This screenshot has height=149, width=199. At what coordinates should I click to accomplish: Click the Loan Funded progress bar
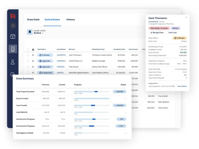pyautogui.click(x=92, y=105)
